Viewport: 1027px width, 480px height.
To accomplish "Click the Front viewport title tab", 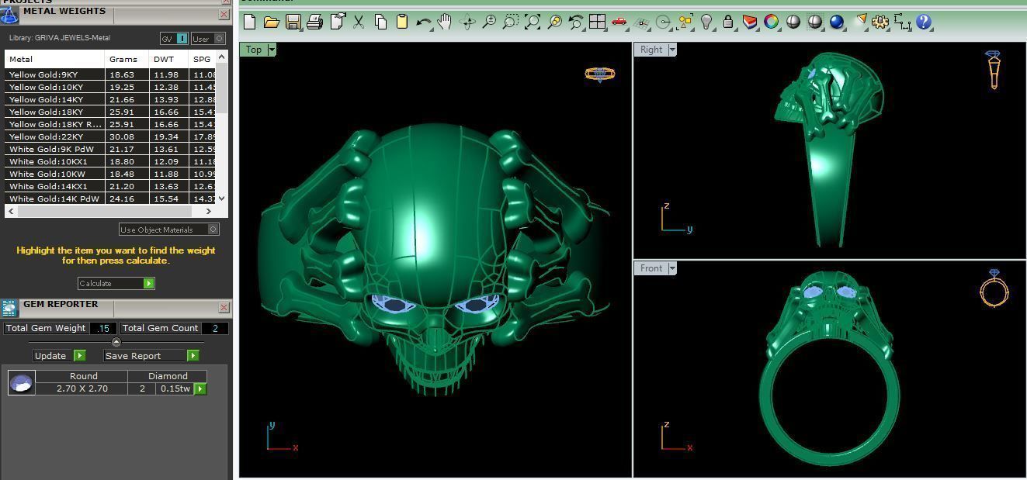I will tap(651, 268).
